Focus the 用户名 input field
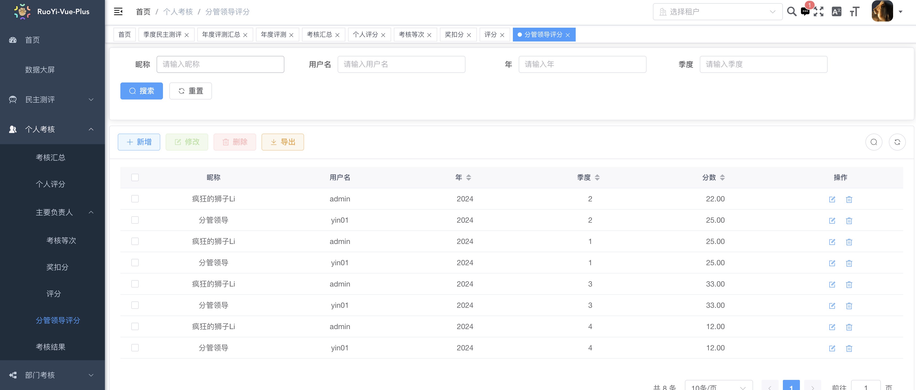Viewport: 916px width, 390px height. (x=402, y=64)
